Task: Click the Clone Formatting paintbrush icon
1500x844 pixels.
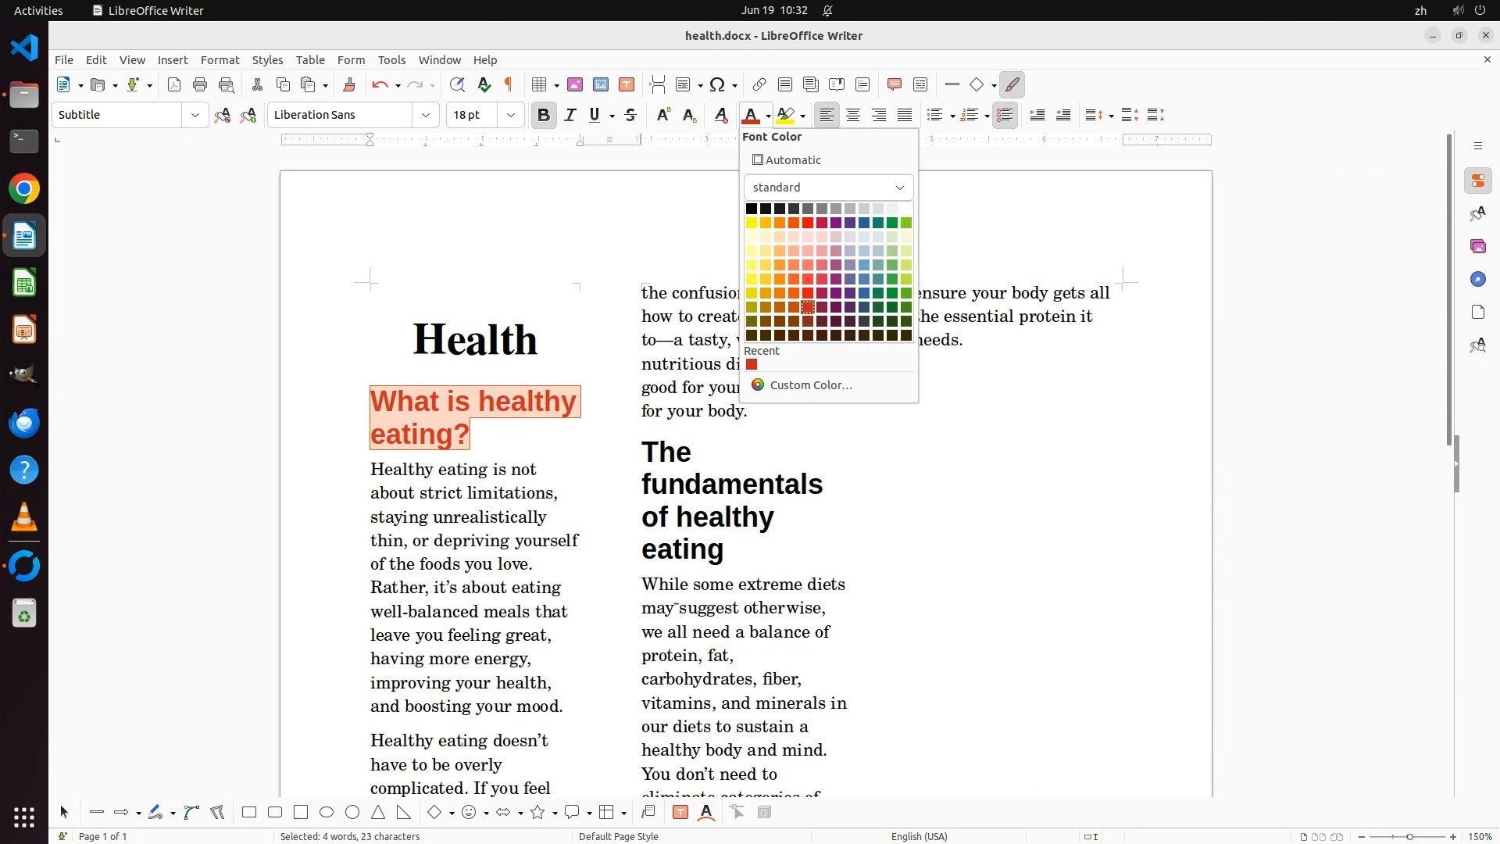Action: (x=349, y=85)
